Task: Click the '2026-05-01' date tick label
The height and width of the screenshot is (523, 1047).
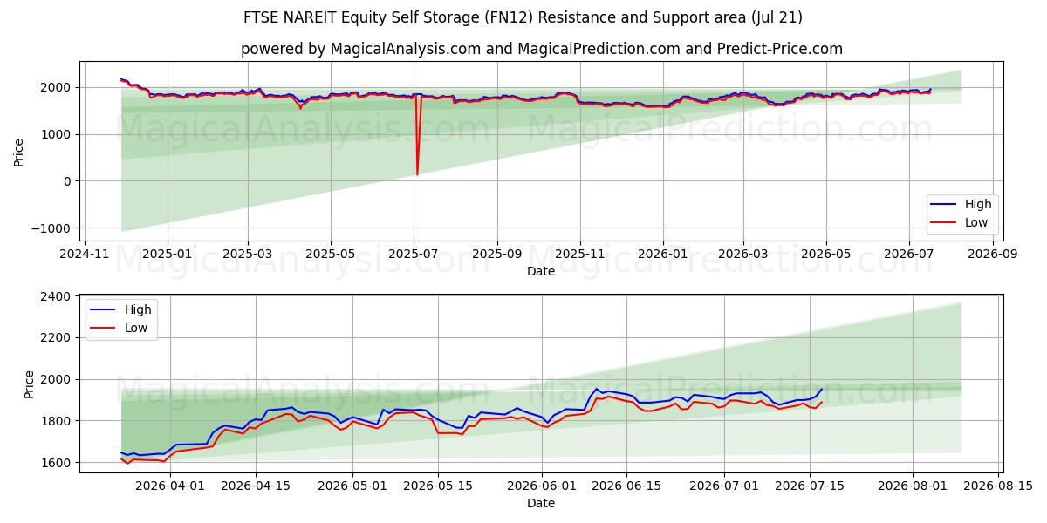Action: 353,486
